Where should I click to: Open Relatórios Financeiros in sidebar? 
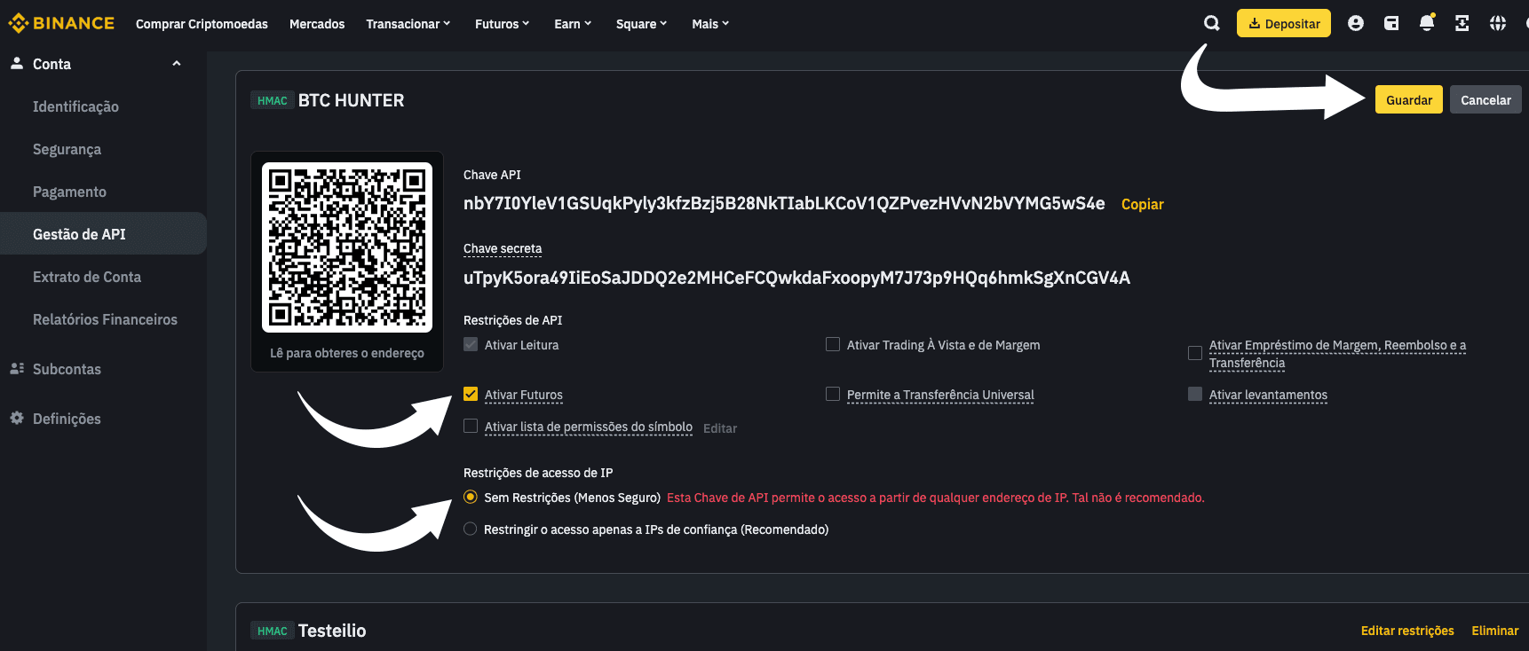click(103, 319)
